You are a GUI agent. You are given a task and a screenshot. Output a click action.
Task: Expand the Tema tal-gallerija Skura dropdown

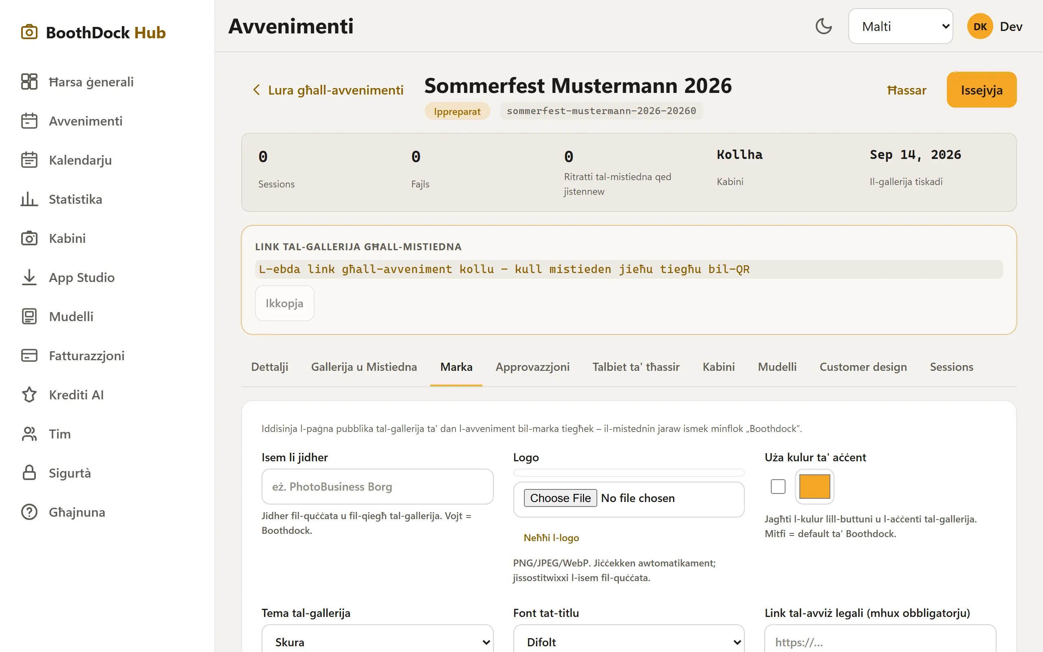point(377,642)
